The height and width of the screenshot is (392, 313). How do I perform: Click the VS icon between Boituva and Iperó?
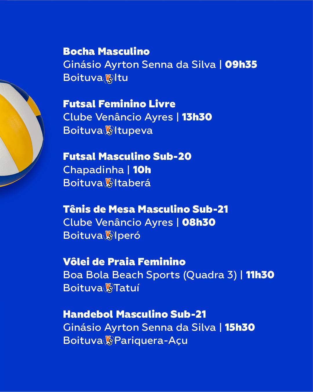pyautogui.click(x=109, y=236)
